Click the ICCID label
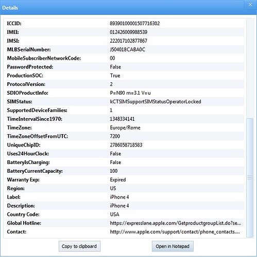The width and height of the screenshot is (257, 257). (x=14, y=23)
